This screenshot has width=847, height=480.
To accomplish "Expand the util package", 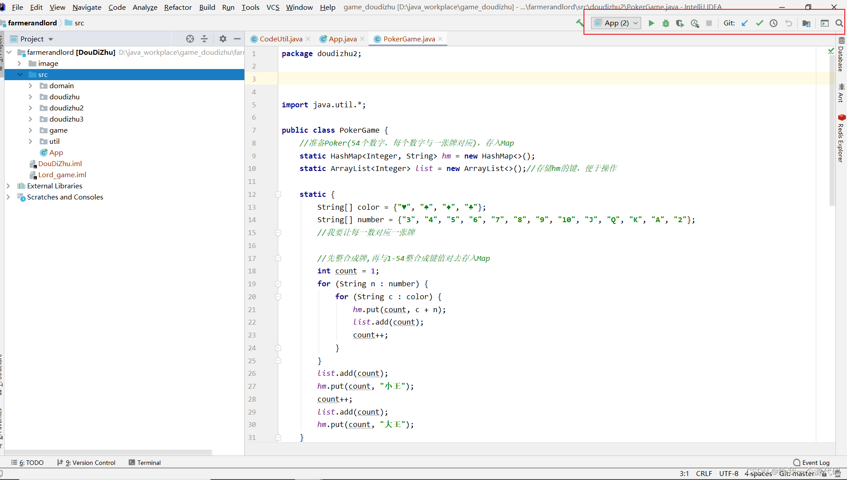I will [30, 141].
